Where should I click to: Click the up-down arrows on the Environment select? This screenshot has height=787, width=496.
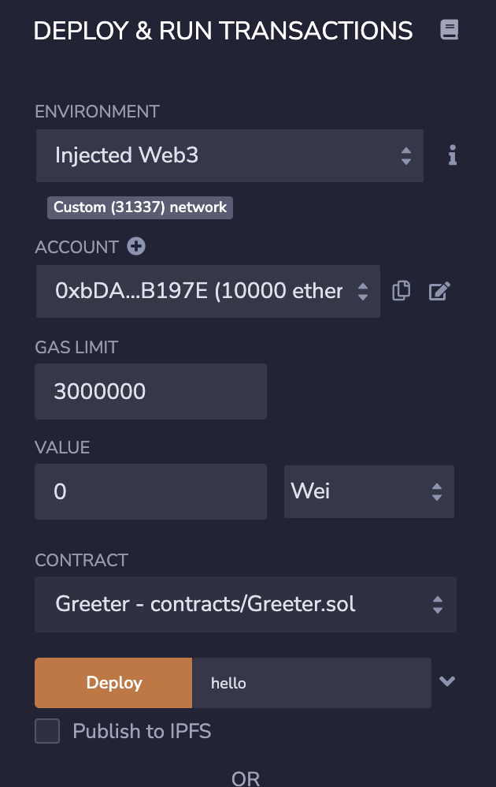pyautogui.click(x=406, y=156)
